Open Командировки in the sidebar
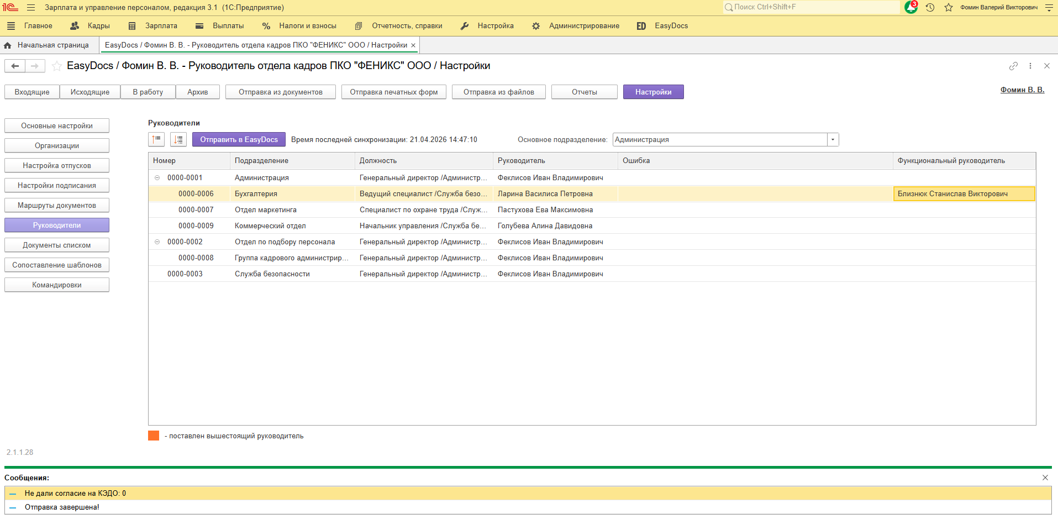 57,285
